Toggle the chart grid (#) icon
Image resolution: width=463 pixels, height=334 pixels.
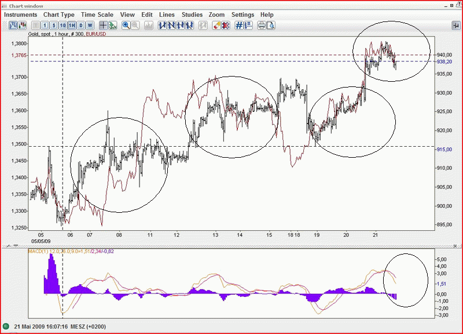pos(239,26)
